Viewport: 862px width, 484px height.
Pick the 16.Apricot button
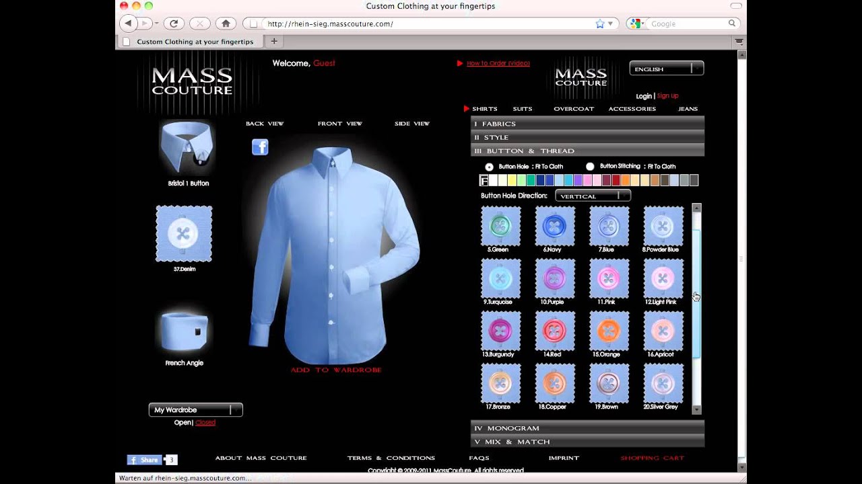(663, 331)
